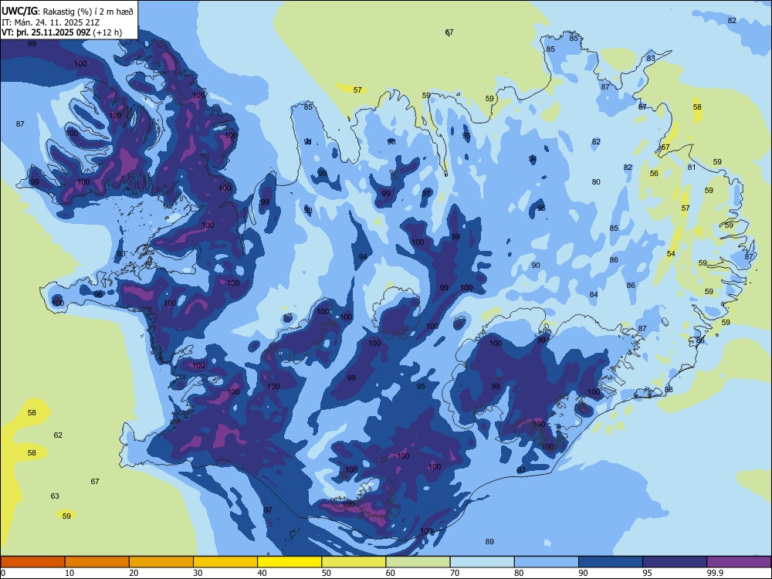Select the dark blue 90–95 legend swatch
Viewport: 772px width, 579px height.
tap(611, 562)
